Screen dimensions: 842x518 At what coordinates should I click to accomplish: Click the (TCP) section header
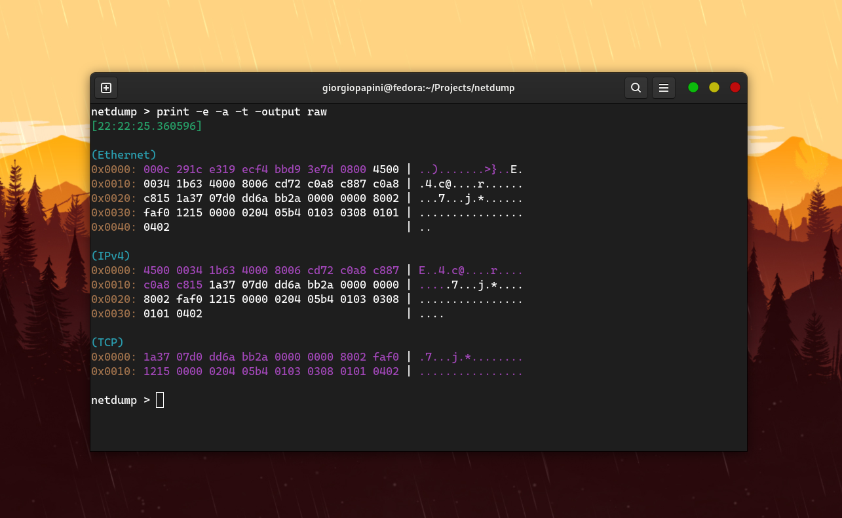pos(107,342)
